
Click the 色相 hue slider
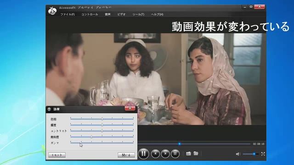102,119
